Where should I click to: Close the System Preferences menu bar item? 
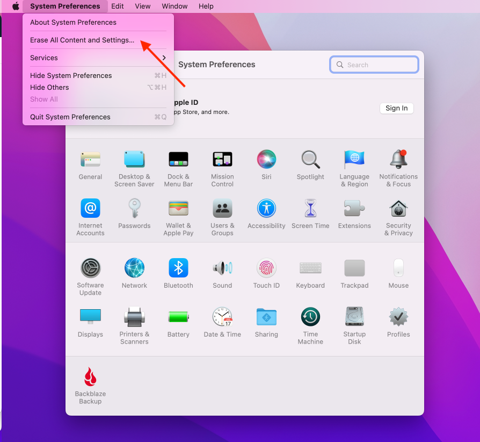(x=65, y=6)
